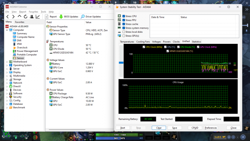
Task: Open the Tools menu
Action: 43,12
